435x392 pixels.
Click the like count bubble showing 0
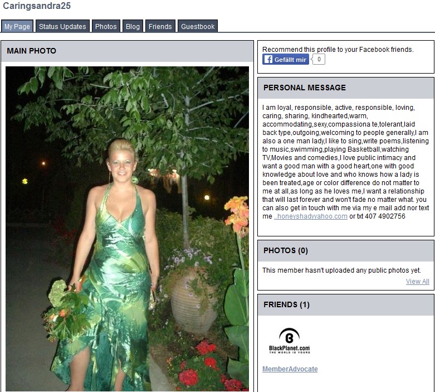319,59
